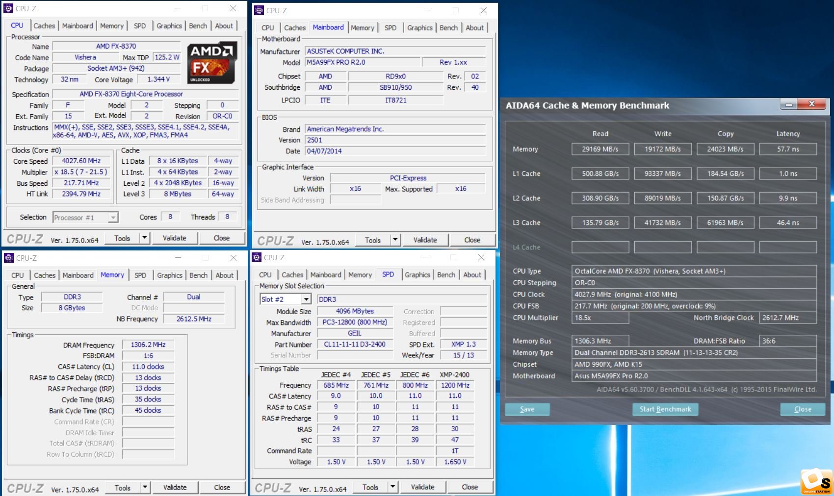
Task: Click Start Benchmark in AIDA64
Action: (x=665, y=409)
